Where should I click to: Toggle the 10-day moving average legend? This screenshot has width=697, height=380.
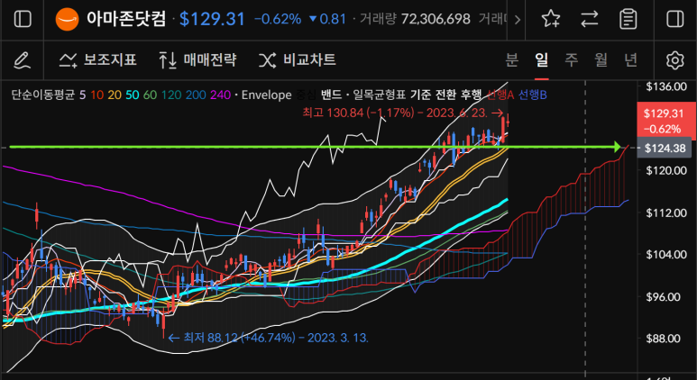coord(96,95)
